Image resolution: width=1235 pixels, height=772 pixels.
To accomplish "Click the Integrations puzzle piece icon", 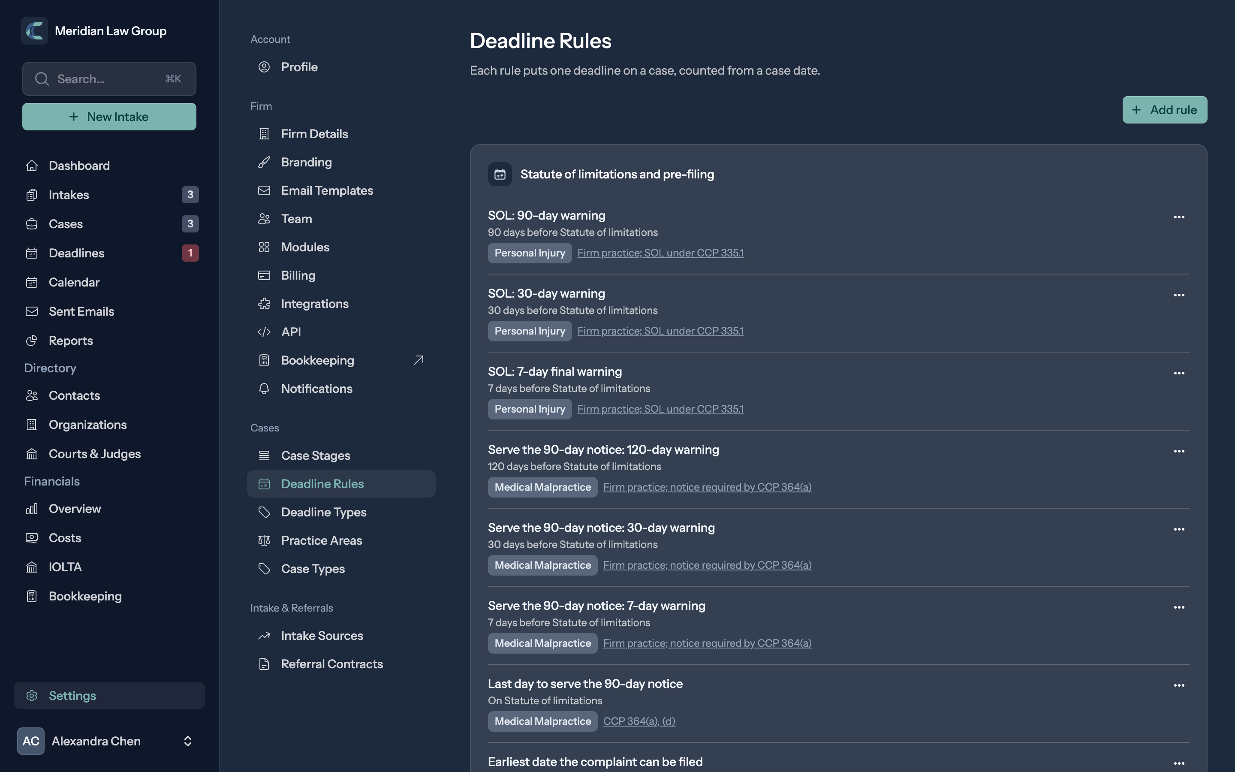I will click(264, 304).
